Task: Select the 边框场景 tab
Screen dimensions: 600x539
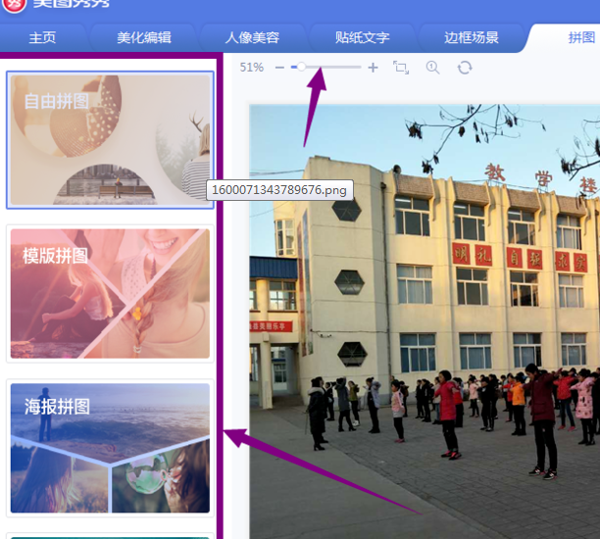Action: point(471,38)
